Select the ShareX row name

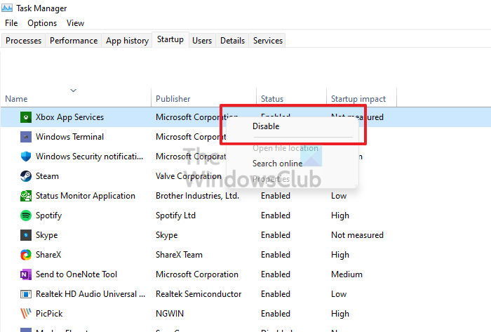pos(48,255)
